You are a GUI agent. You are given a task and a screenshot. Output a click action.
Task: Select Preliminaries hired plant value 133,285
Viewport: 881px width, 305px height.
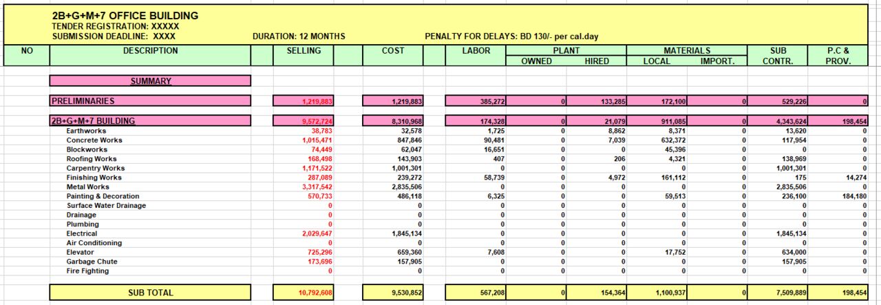click(x=597, y=101)
